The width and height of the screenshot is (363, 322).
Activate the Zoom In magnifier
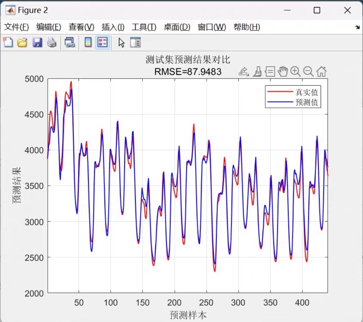[295, 72]
